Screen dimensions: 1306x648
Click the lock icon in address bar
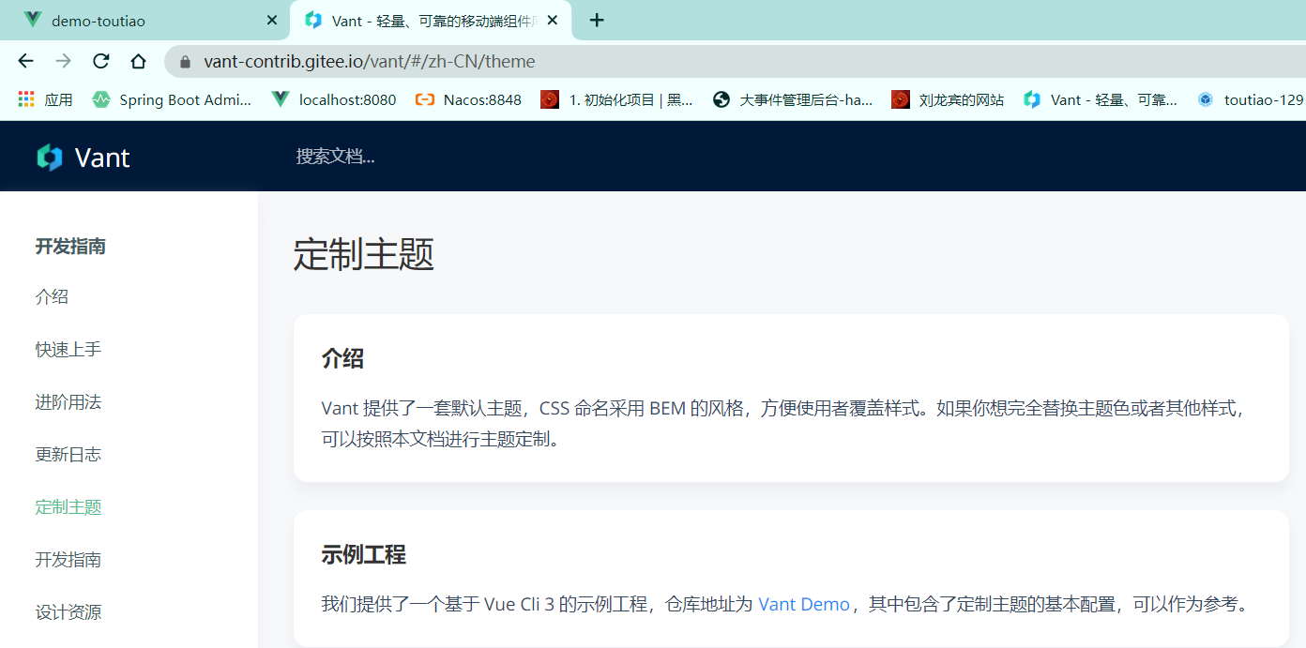coord(185,62)
